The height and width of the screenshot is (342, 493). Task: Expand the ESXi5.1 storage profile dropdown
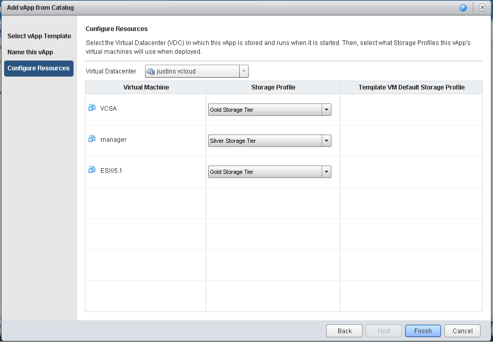pyautogui.click(x=326, y=172)
